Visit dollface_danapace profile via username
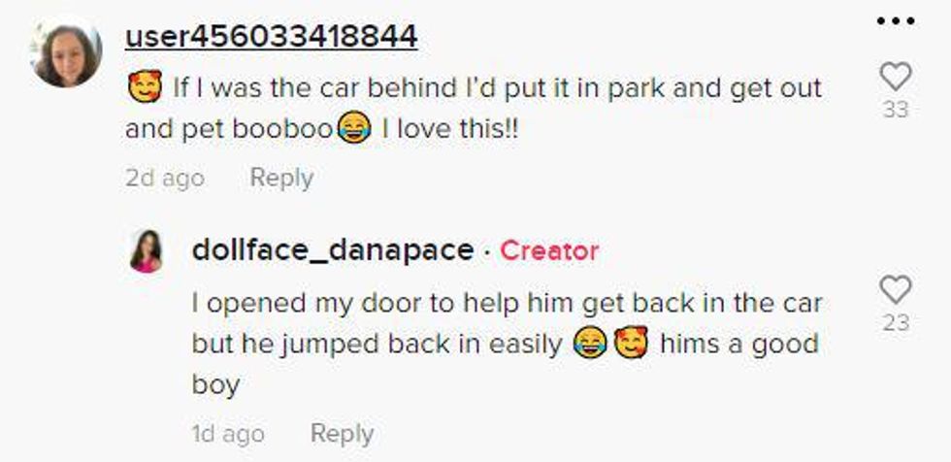The height and width of the screenshot is (462, 951). pyautogui.click(x=333, y=250)
